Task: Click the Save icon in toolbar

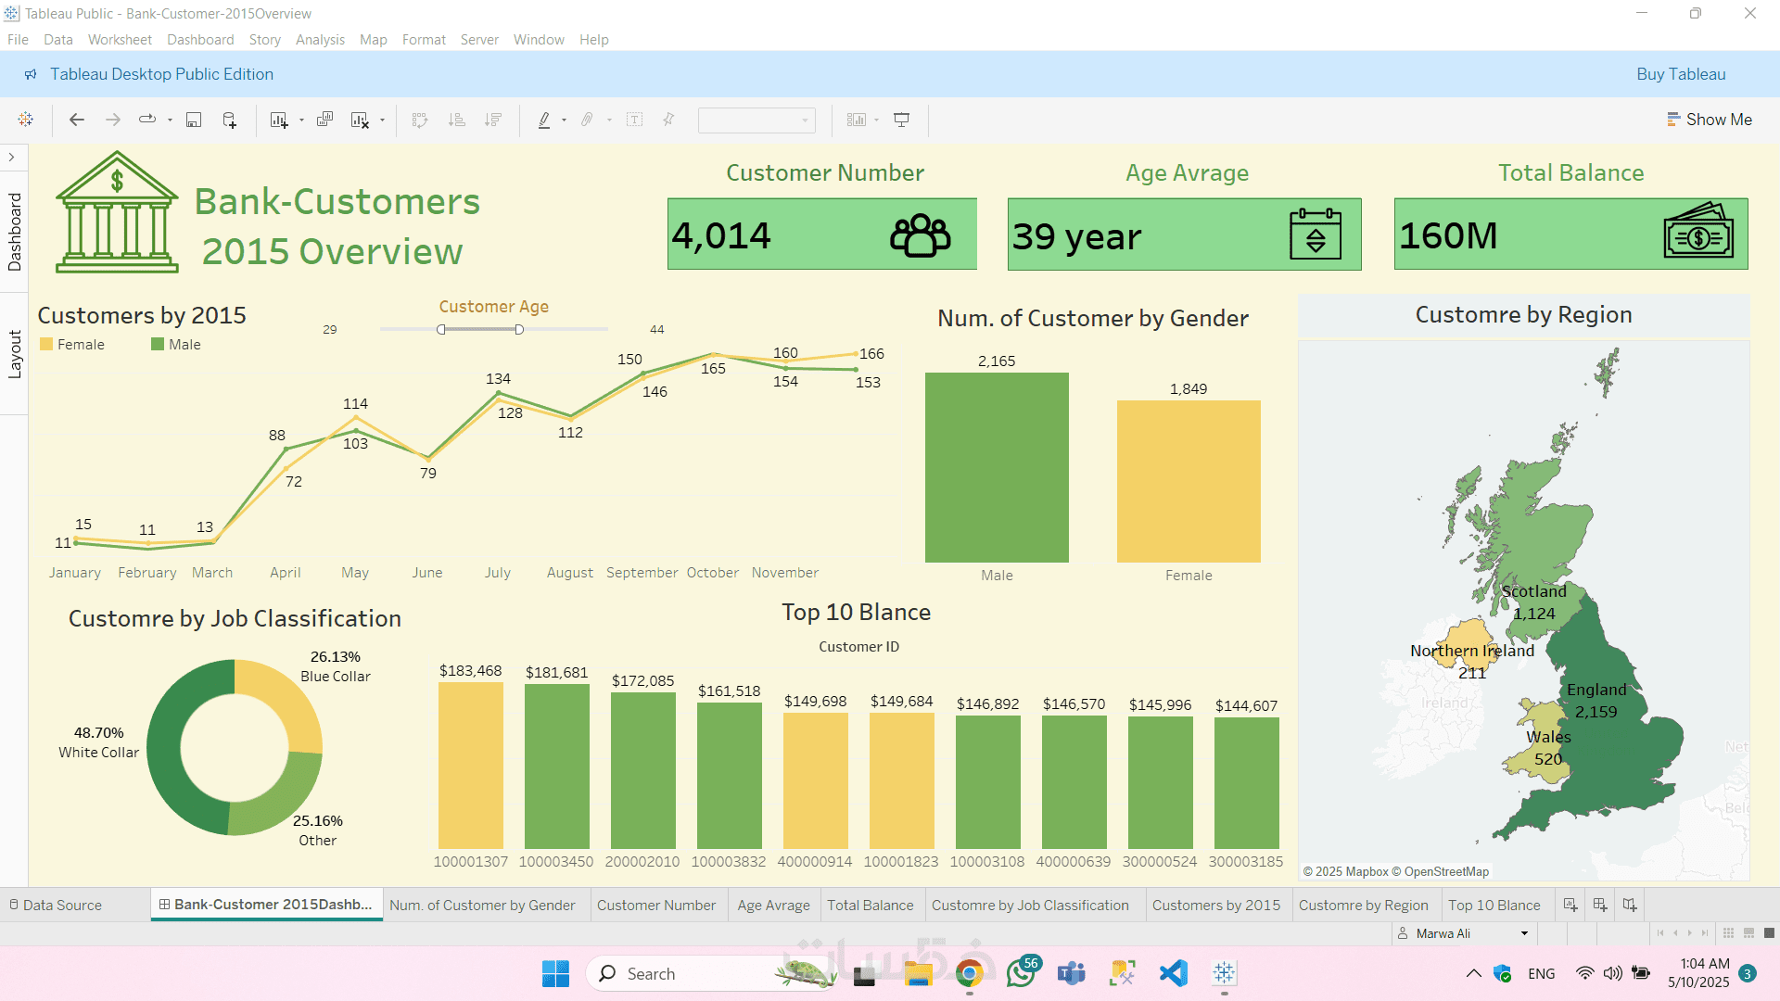Action: click(x=194, y=120)
